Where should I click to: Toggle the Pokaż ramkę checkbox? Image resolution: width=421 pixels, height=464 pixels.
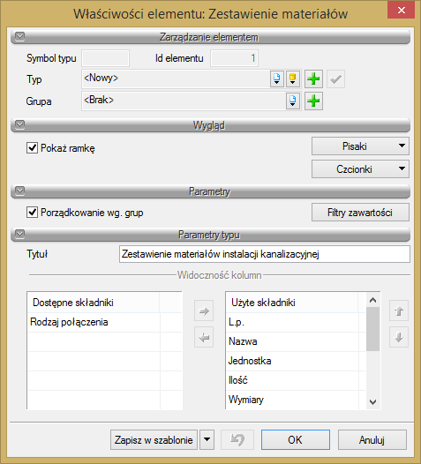point(32,147)
